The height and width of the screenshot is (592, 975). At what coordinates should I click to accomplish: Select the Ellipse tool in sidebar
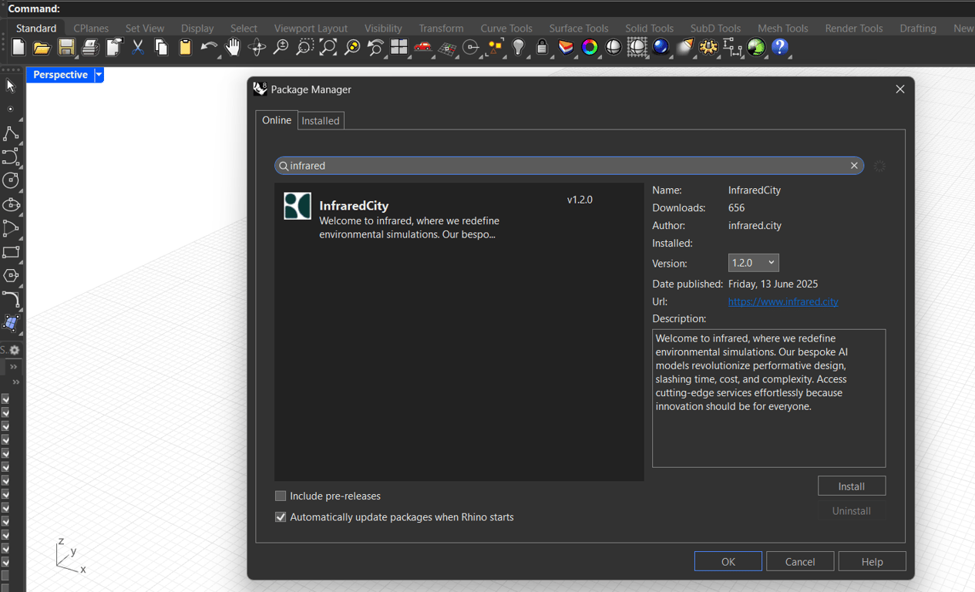pyautogui.click(x=11, y=204)
